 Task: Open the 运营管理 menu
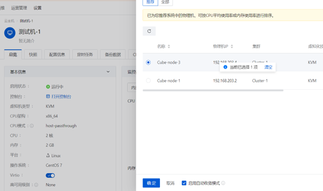coord(19,8)
